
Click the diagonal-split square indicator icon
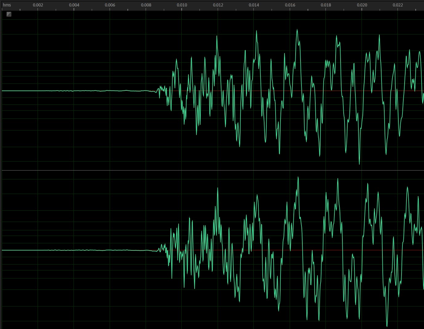tap(9, 14)
